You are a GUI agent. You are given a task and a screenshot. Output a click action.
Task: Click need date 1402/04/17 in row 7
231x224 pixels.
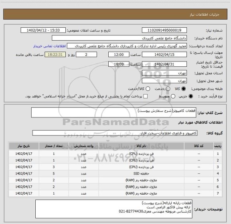point(24,193)
